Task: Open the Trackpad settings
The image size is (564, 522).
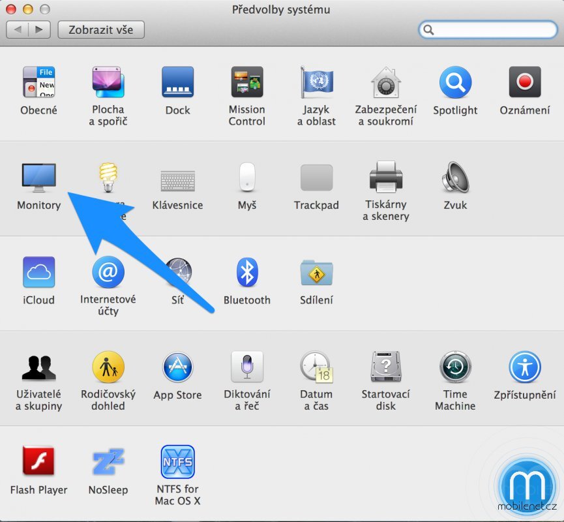Action: tap(316, 177)
